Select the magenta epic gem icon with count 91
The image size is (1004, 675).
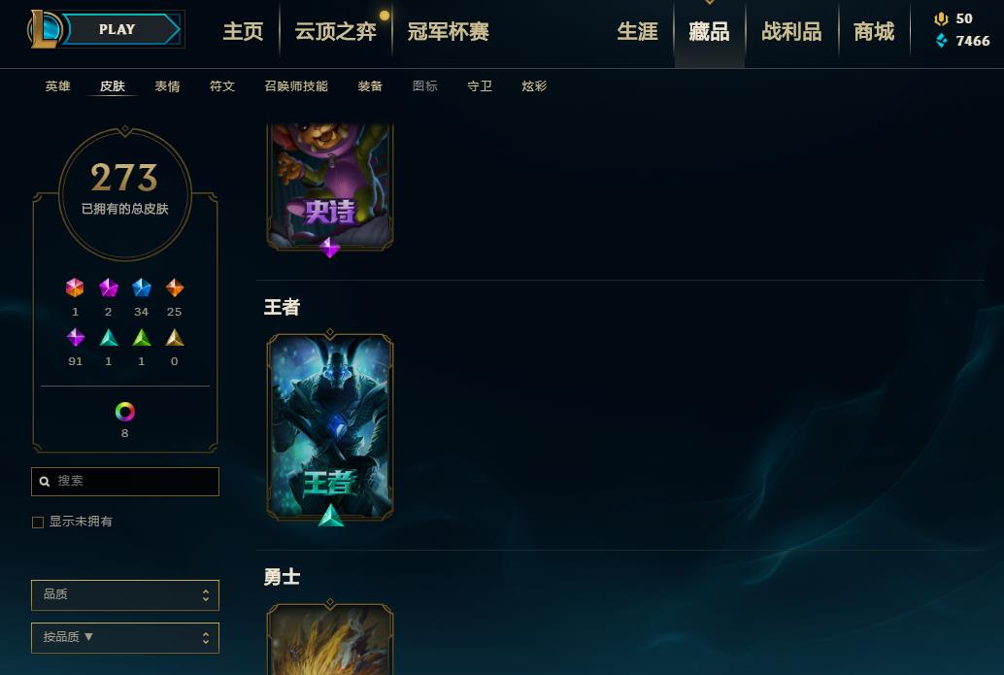click(76, 337)
